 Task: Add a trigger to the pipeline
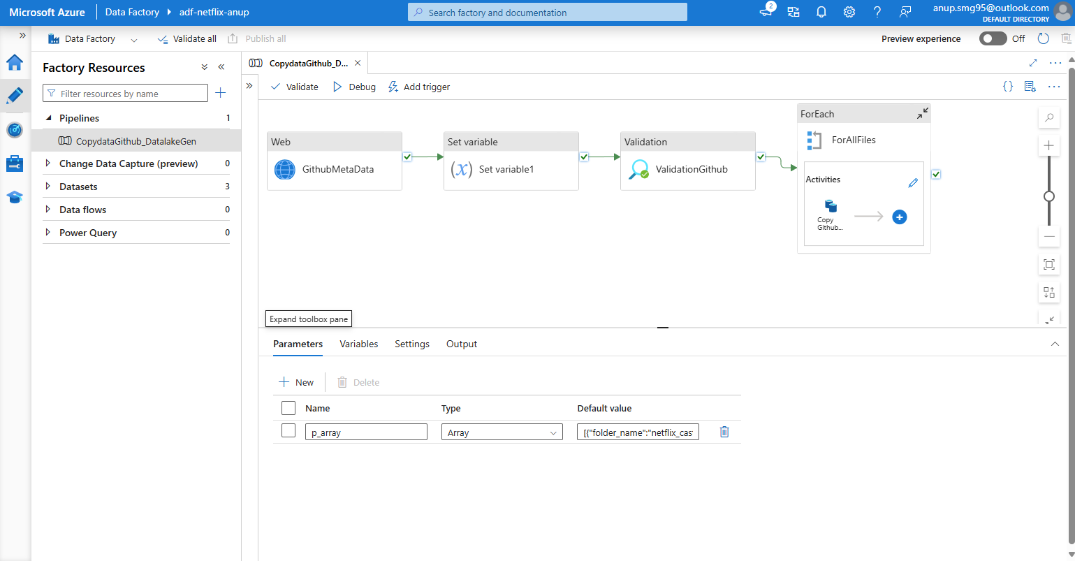tap(418, 87)
